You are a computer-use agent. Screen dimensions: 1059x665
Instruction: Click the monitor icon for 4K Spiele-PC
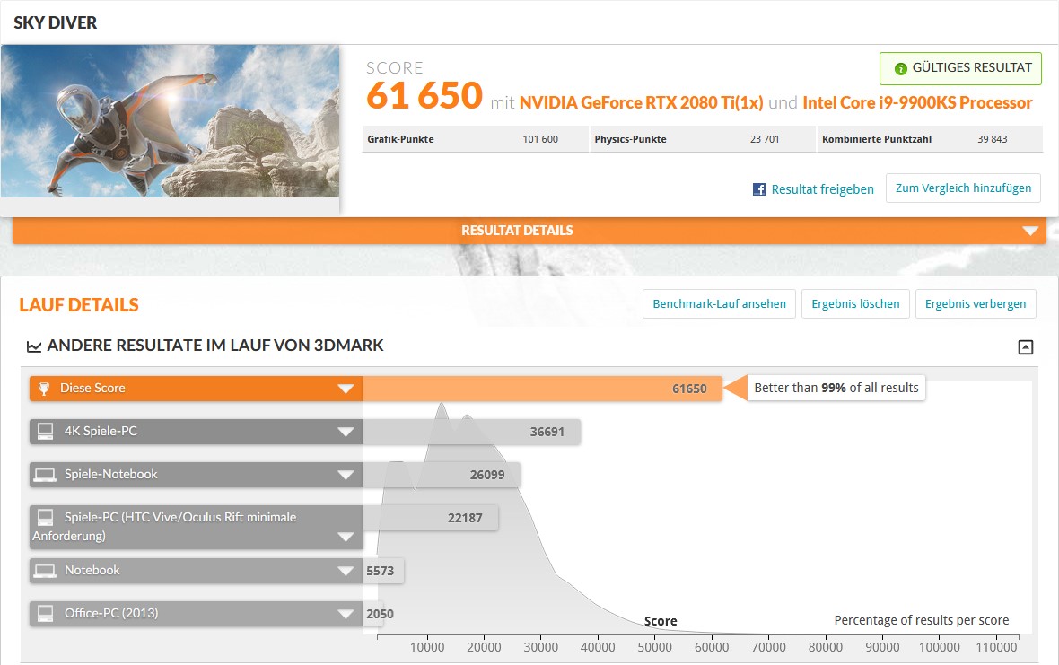[45, 432]
